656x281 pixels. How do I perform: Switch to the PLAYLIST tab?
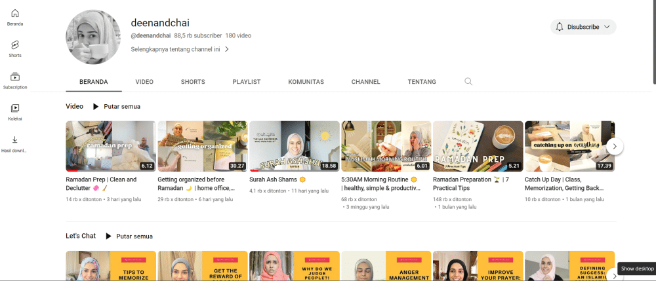click(x=246, y=82)
